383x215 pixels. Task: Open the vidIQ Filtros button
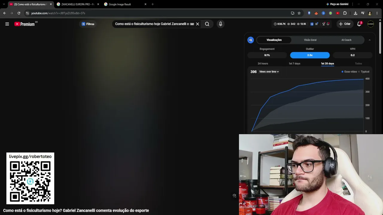pyautogui.click(x=88, y=24)
